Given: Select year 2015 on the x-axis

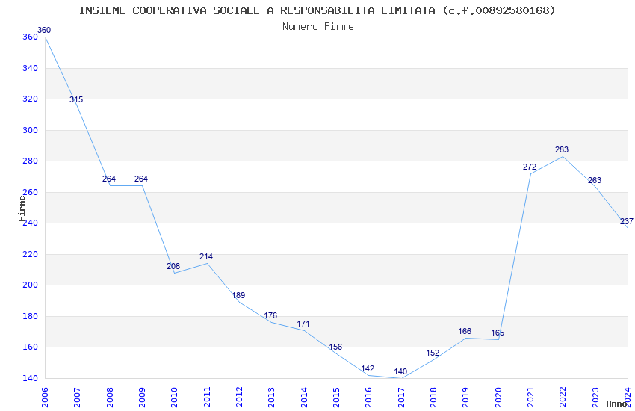Looking at the screenshot, I should pyautogui.click(x=336, y=397).
